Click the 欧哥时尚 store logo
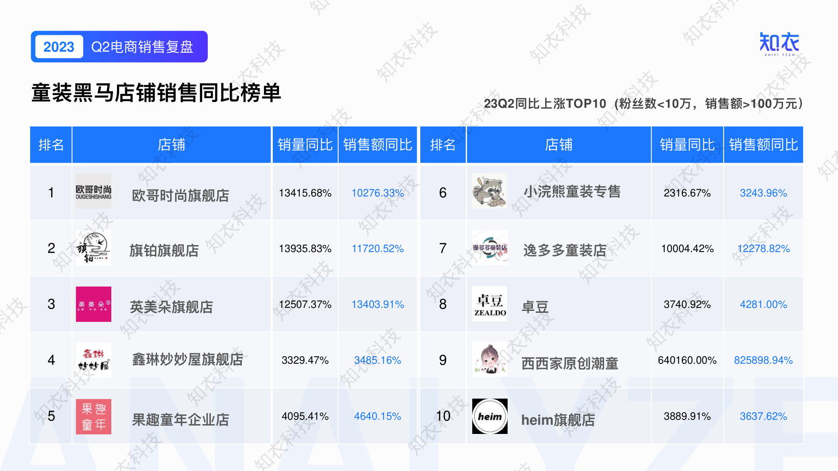The image size is (838, 471). tap(93, 192)
